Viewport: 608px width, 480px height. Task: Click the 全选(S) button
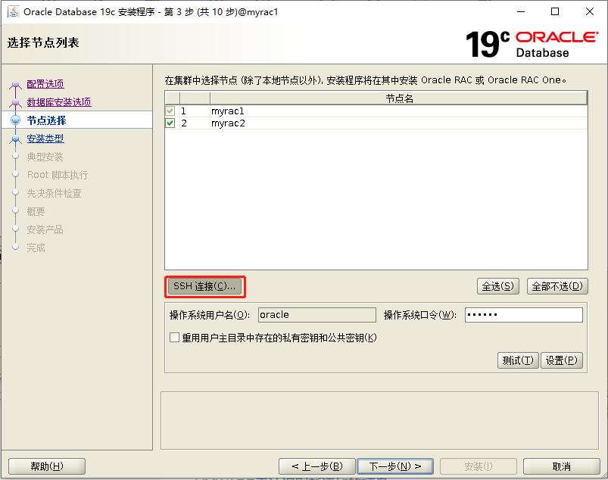pos(498,286)
